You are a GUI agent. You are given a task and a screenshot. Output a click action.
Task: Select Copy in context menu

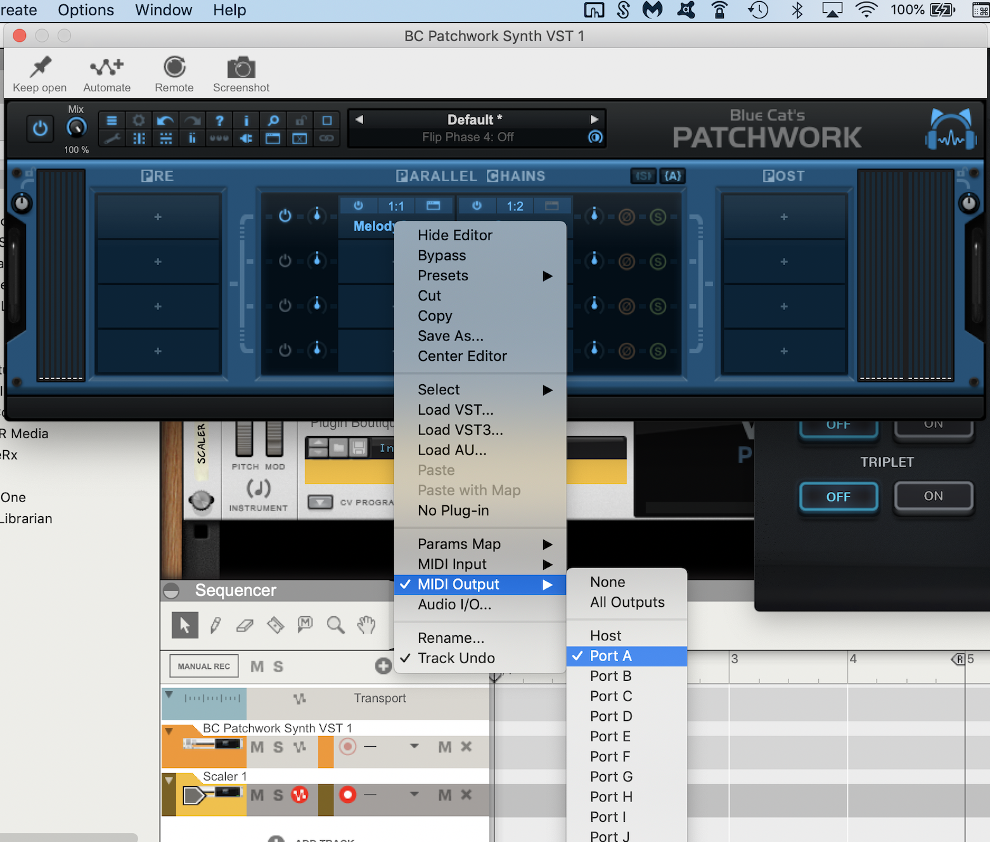(480, 316)
